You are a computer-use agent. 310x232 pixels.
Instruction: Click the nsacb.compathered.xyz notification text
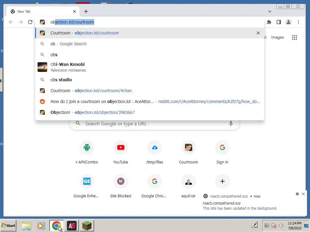[x=221, y=203]
